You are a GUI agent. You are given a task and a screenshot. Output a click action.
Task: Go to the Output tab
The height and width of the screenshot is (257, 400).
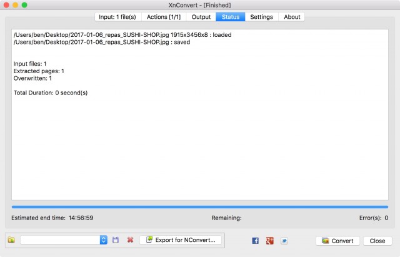201,17
